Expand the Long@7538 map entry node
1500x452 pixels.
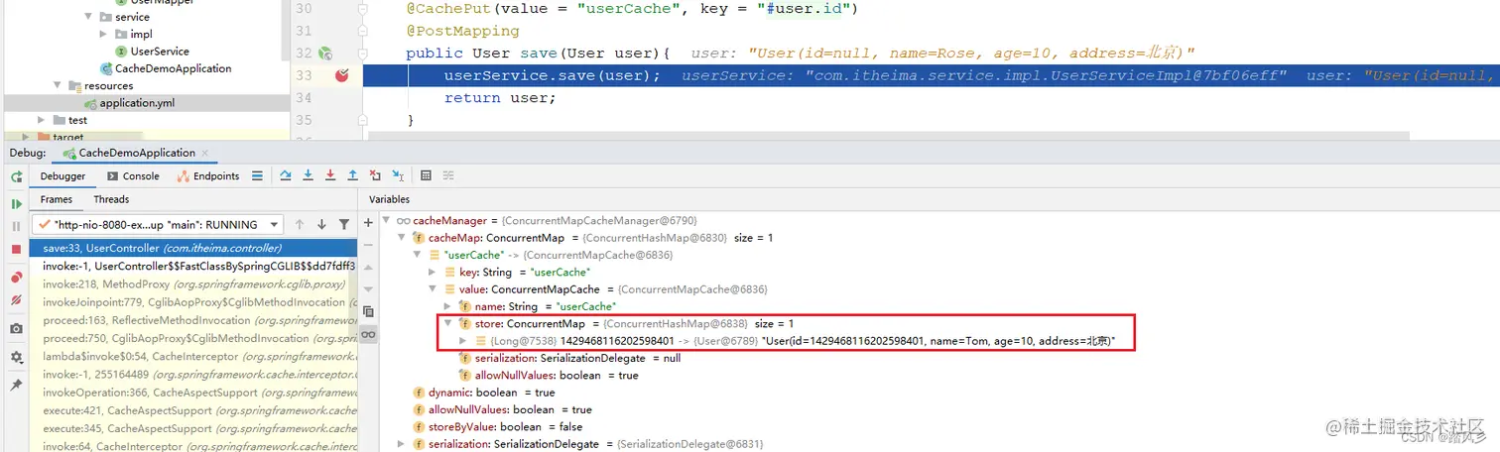tap(462, 341)
